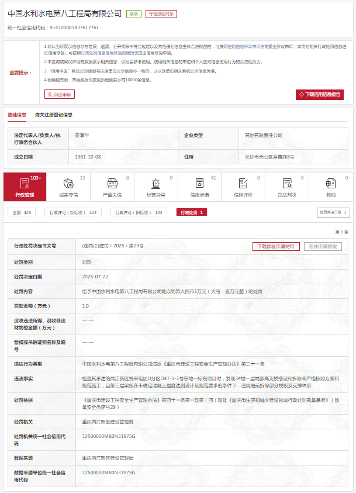Image resolution: width=356 pixels, height=493 pixels.
Task: Filter by 行政许可（旧标准）104
Action: pyautogui.click(x=139, y=212)
